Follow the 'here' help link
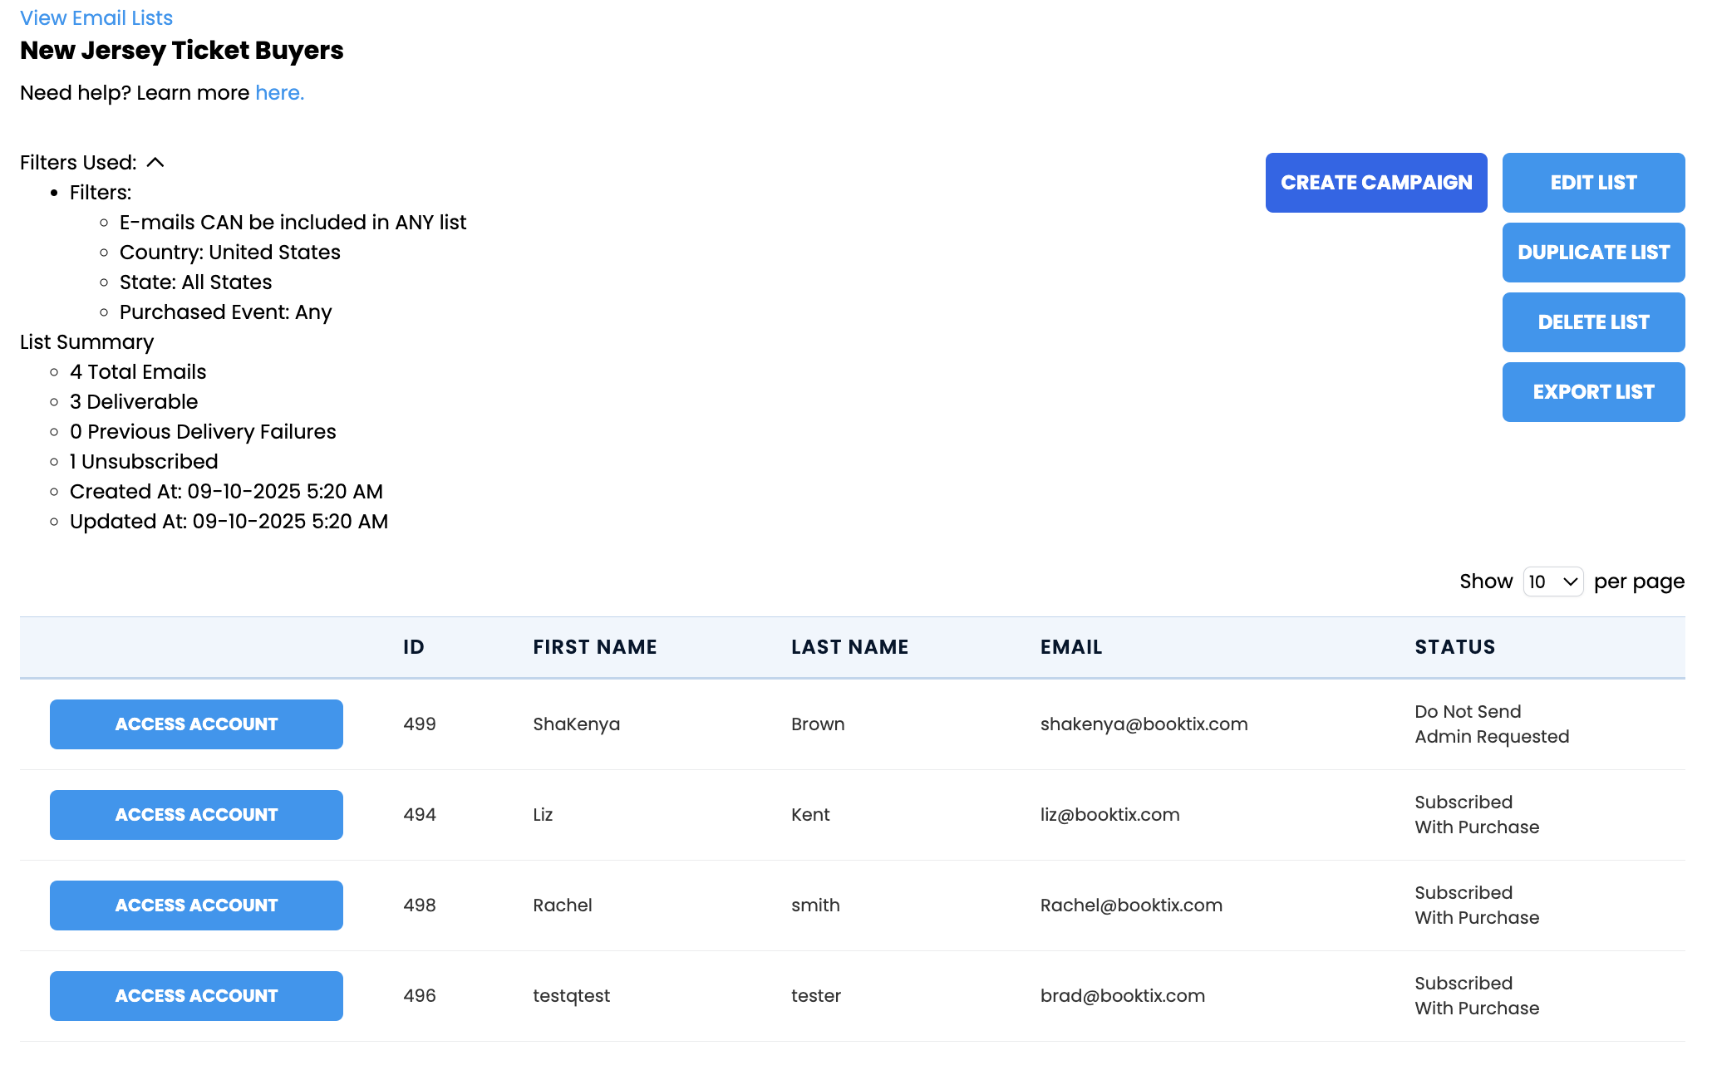This screenshot has width=1712, height=1065. coord(279,93)
